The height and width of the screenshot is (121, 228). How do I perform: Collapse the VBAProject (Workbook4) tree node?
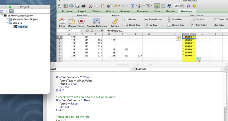[2, 15]
